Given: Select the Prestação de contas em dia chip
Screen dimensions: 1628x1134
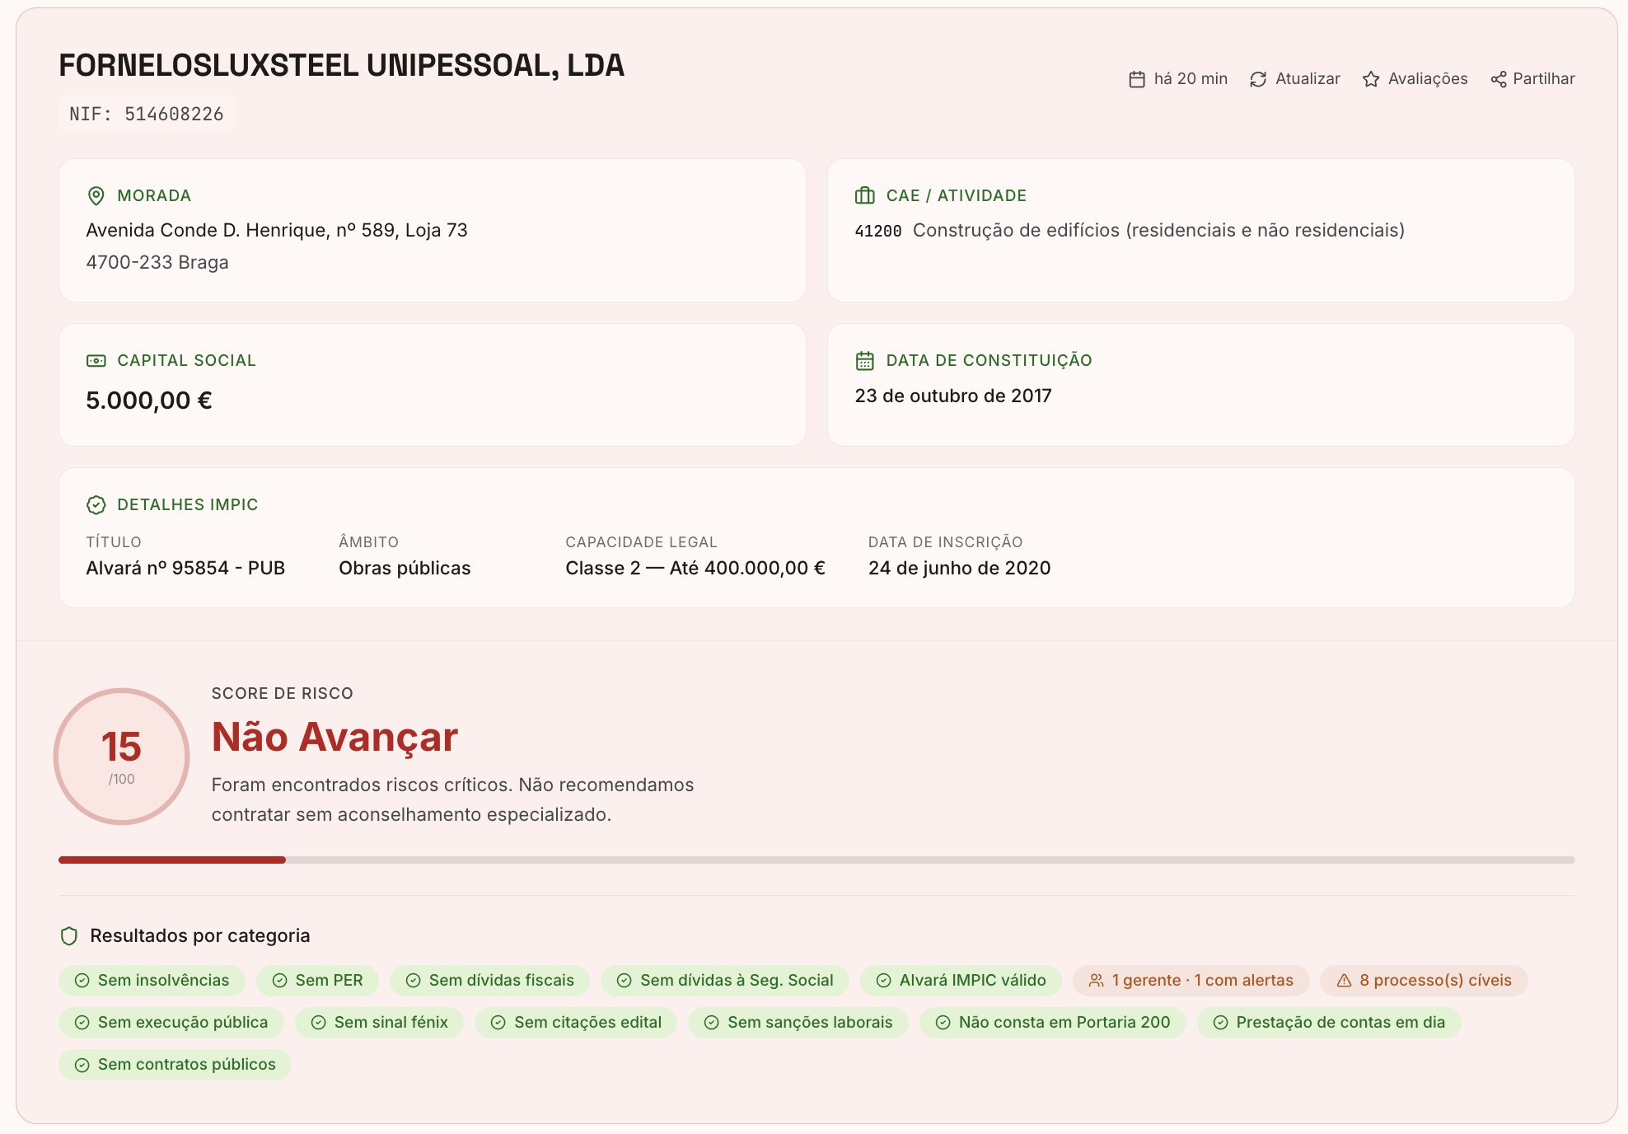Looking at the screenshot, I should point(1329,1023).
